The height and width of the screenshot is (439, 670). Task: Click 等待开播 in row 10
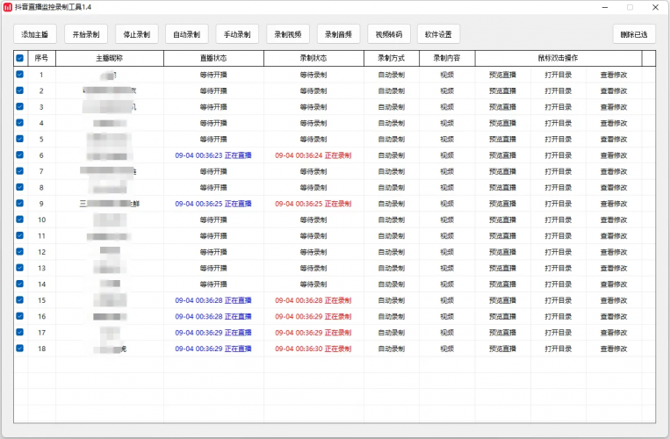213,219
